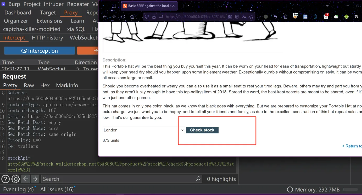Open the Extensions tab in Burp
The width and height of the screenshot is (362, 195).
(x=49, y=21)
